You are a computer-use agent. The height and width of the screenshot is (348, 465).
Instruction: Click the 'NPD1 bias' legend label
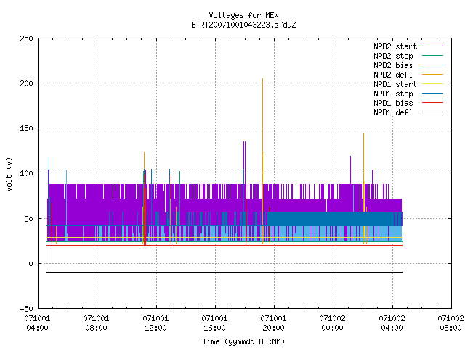[x=393, y=103]
